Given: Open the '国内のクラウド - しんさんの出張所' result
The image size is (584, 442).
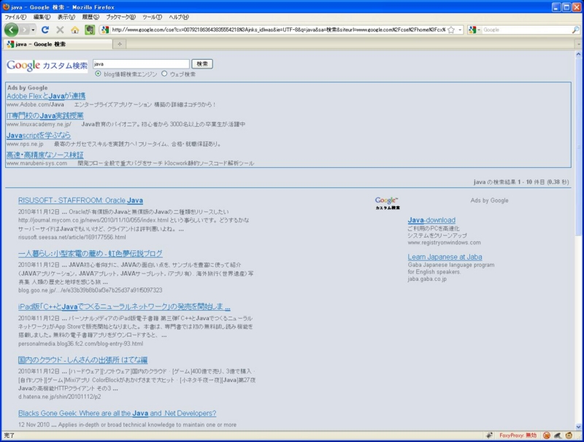Looking at the screenshot, I should point(82,360).
